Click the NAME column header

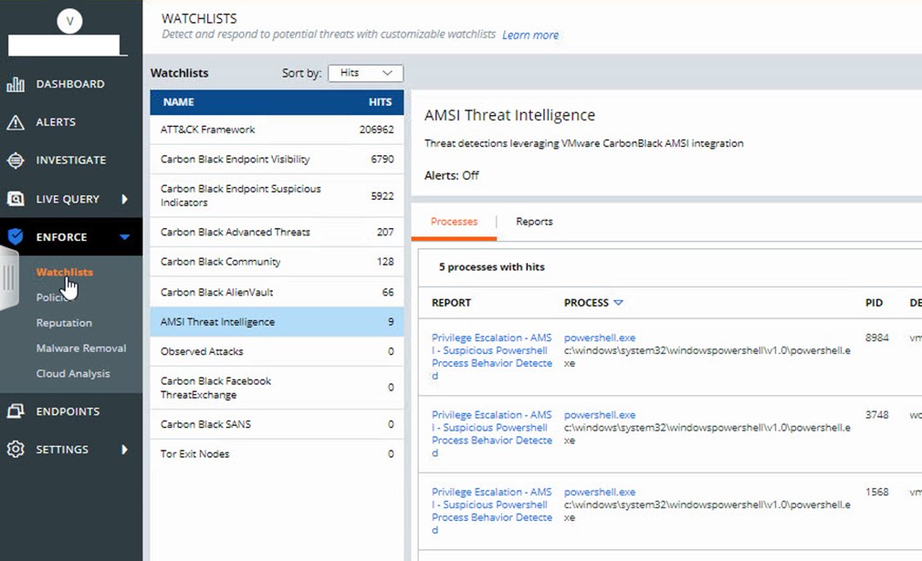tap(179, 102)
